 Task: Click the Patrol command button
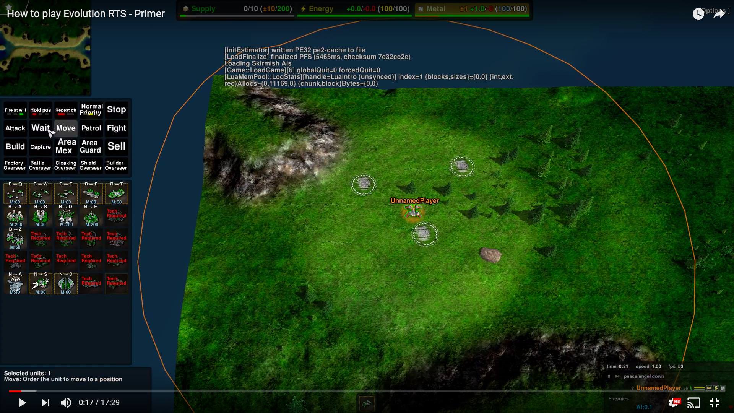[91, 128]
